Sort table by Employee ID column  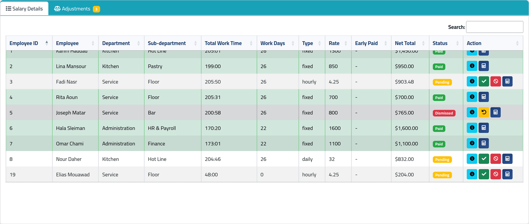coord(29,43)
